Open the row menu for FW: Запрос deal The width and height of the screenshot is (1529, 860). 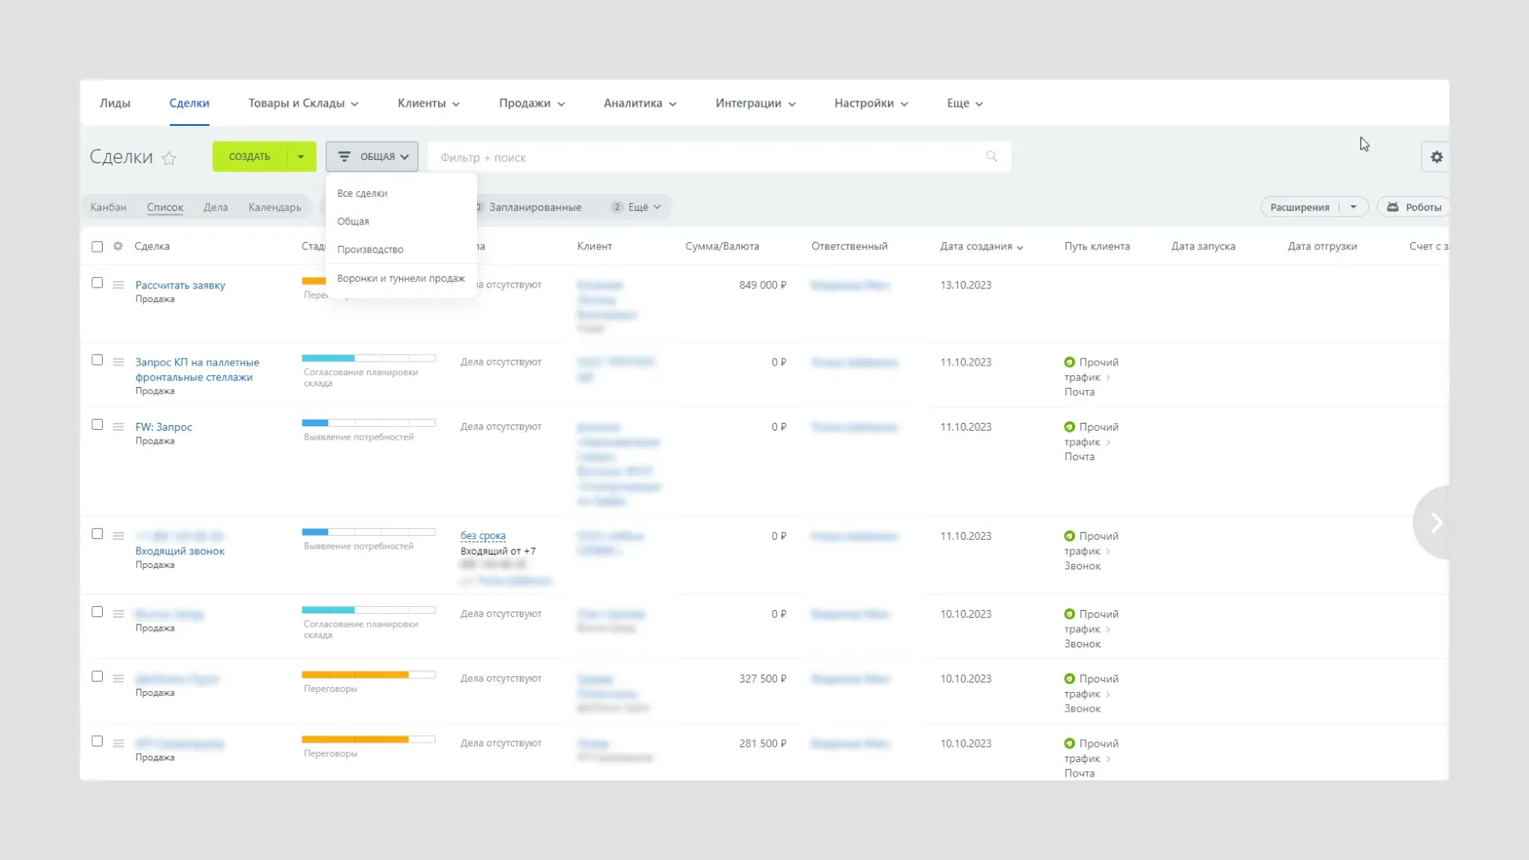click(x=118, y=427)
